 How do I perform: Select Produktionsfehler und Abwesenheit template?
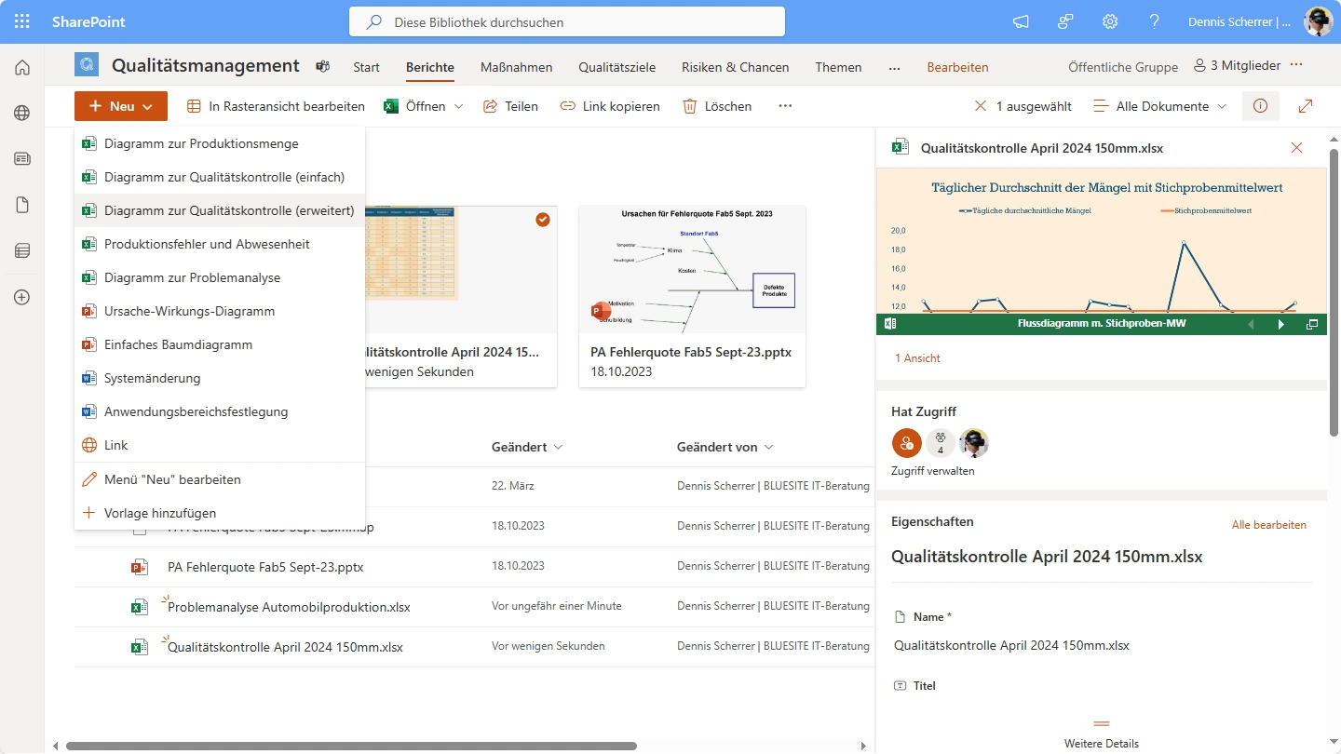coord(220,244)
